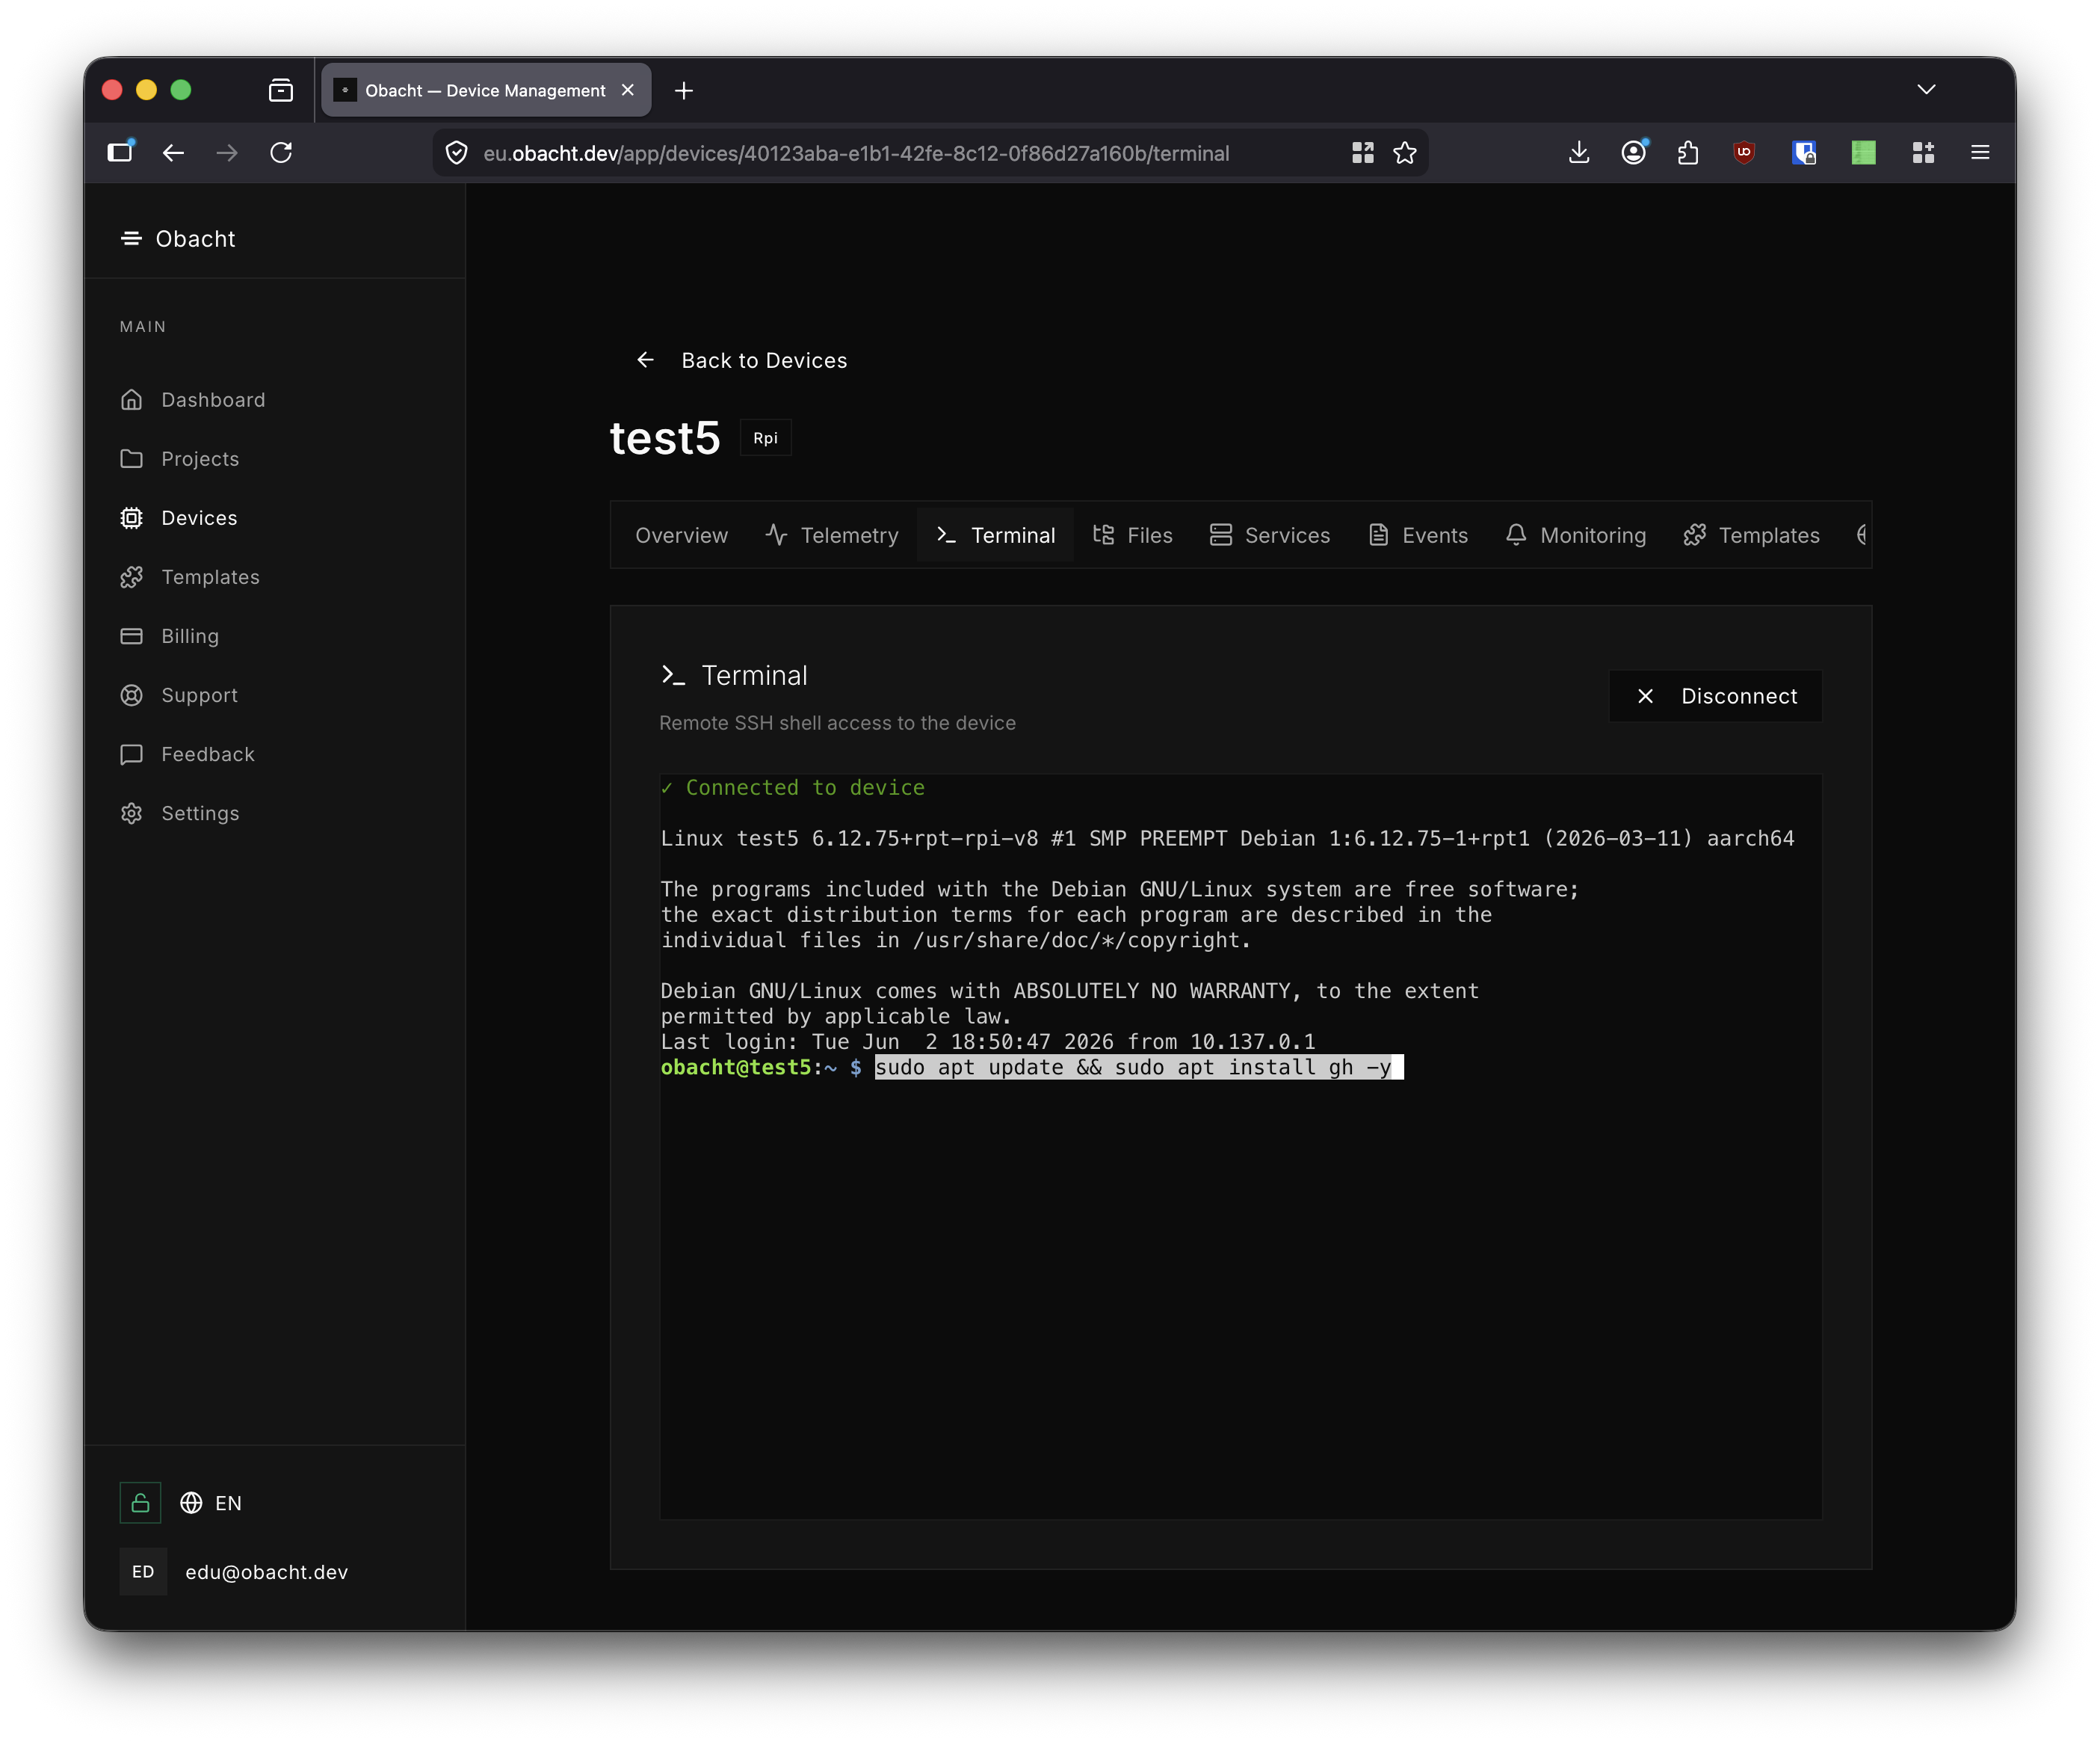Open the Support page
This screenshot has height=1742, width=2100.
coord(179,695)
